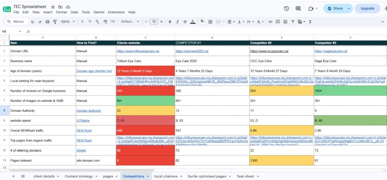Create a filter with the funnel icon
The height and width of the screenshot is (180, 387).
[x=293, y=22]
